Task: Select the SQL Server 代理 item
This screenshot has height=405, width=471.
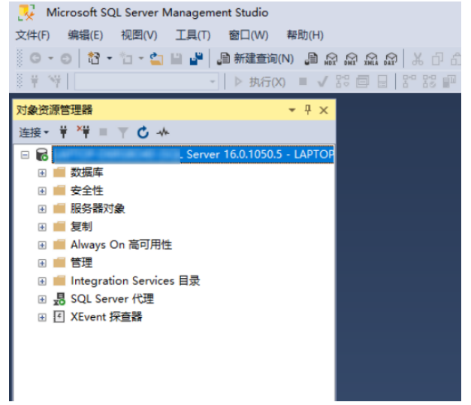Action: point(112,298)
